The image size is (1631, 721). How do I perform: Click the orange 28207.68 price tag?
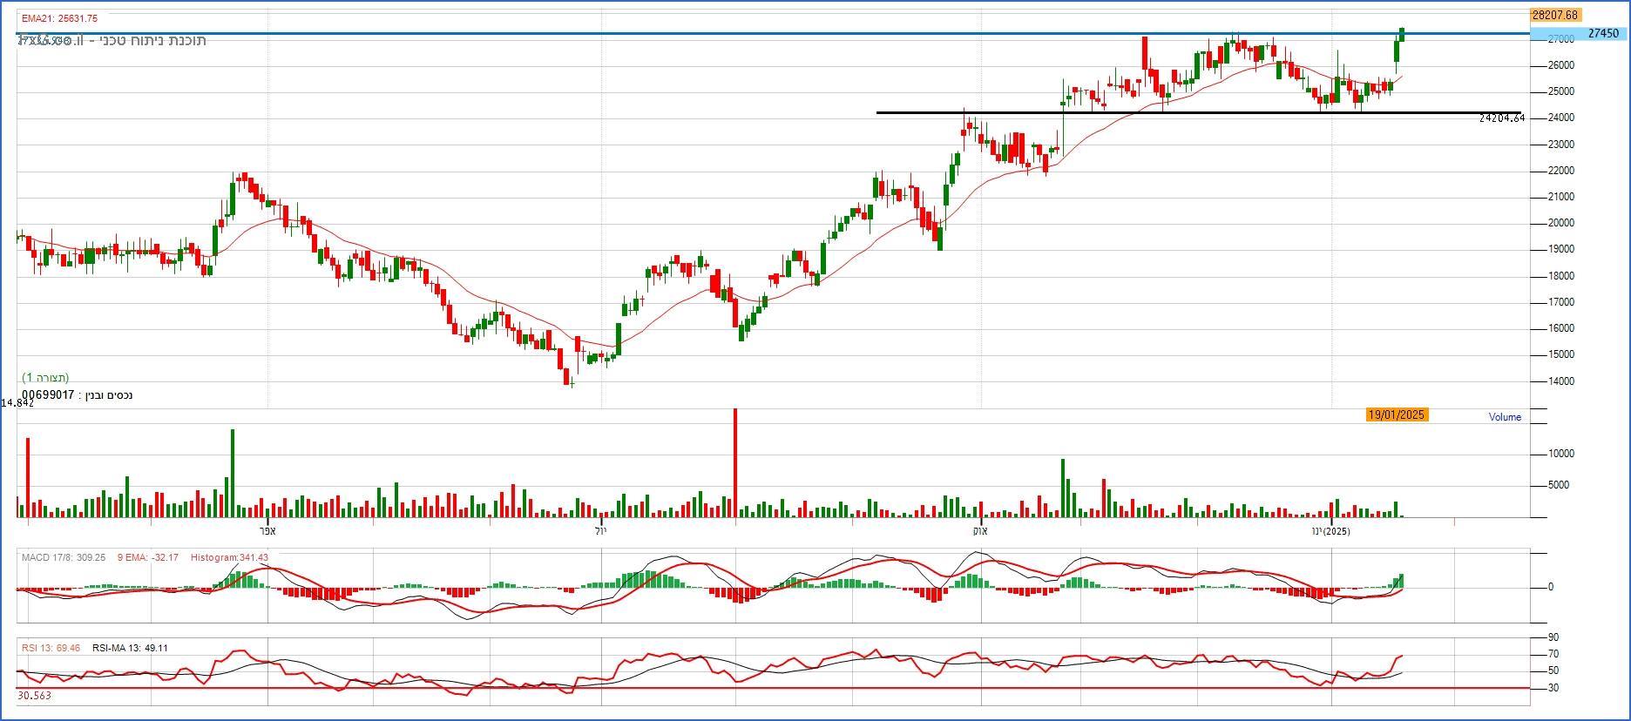tap(1554, 15)
